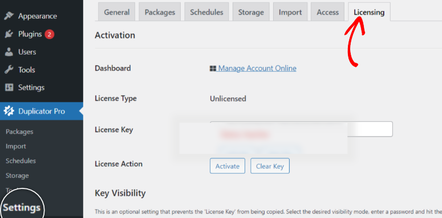
Task: Click the License Type label
Action: pyautogui.click(x=116, y=98)
